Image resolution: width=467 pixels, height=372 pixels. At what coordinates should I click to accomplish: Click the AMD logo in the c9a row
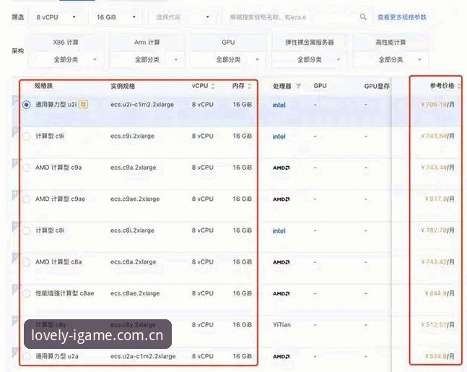(x=281, y=168)
